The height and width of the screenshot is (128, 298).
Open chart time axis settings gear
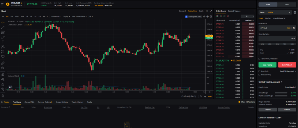(210, 92)
